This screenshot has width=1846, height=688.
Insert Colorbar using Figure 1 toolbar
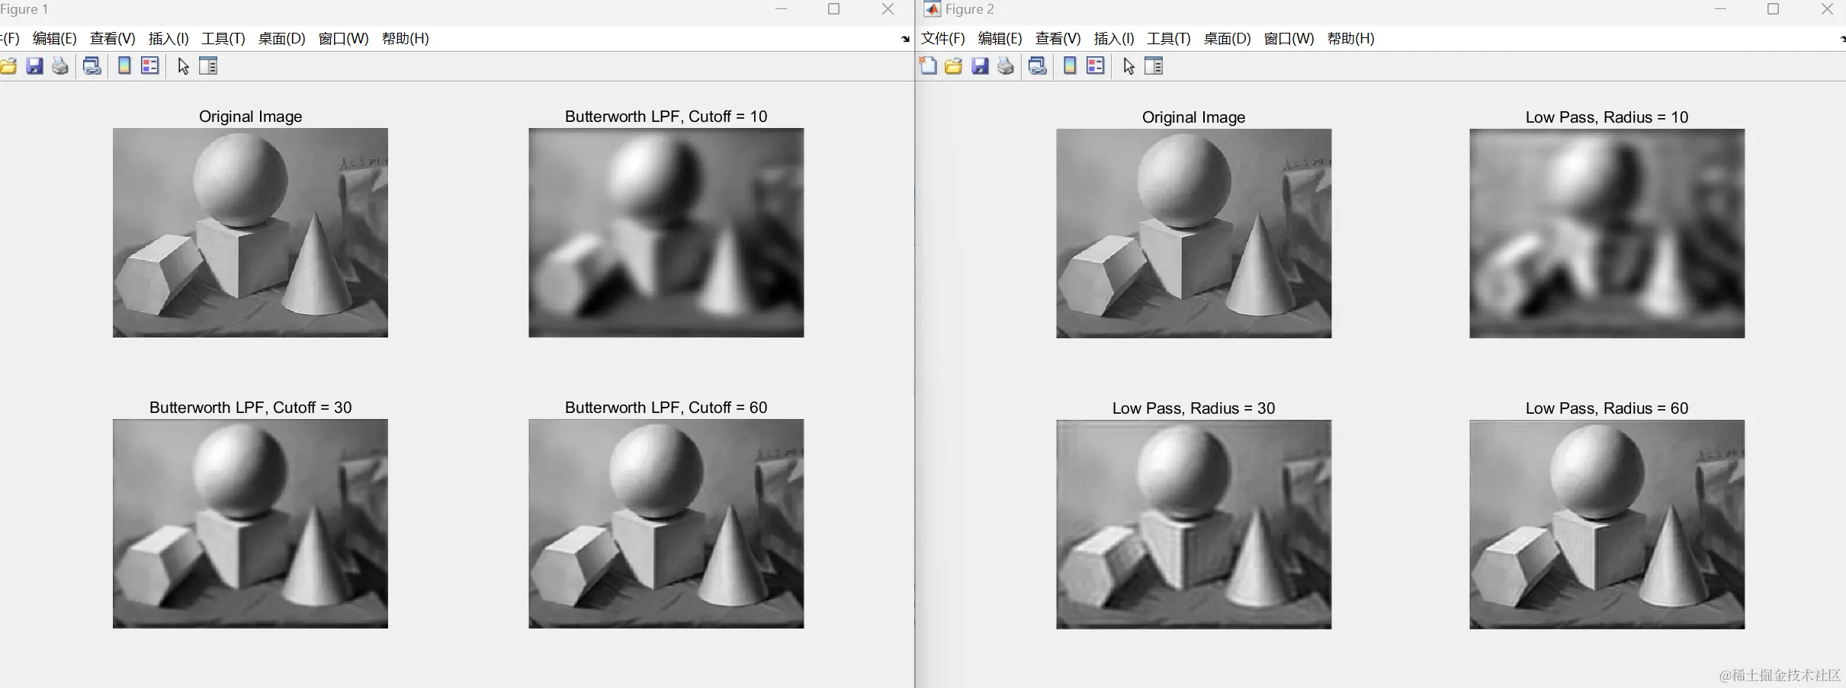pos(124,66)
